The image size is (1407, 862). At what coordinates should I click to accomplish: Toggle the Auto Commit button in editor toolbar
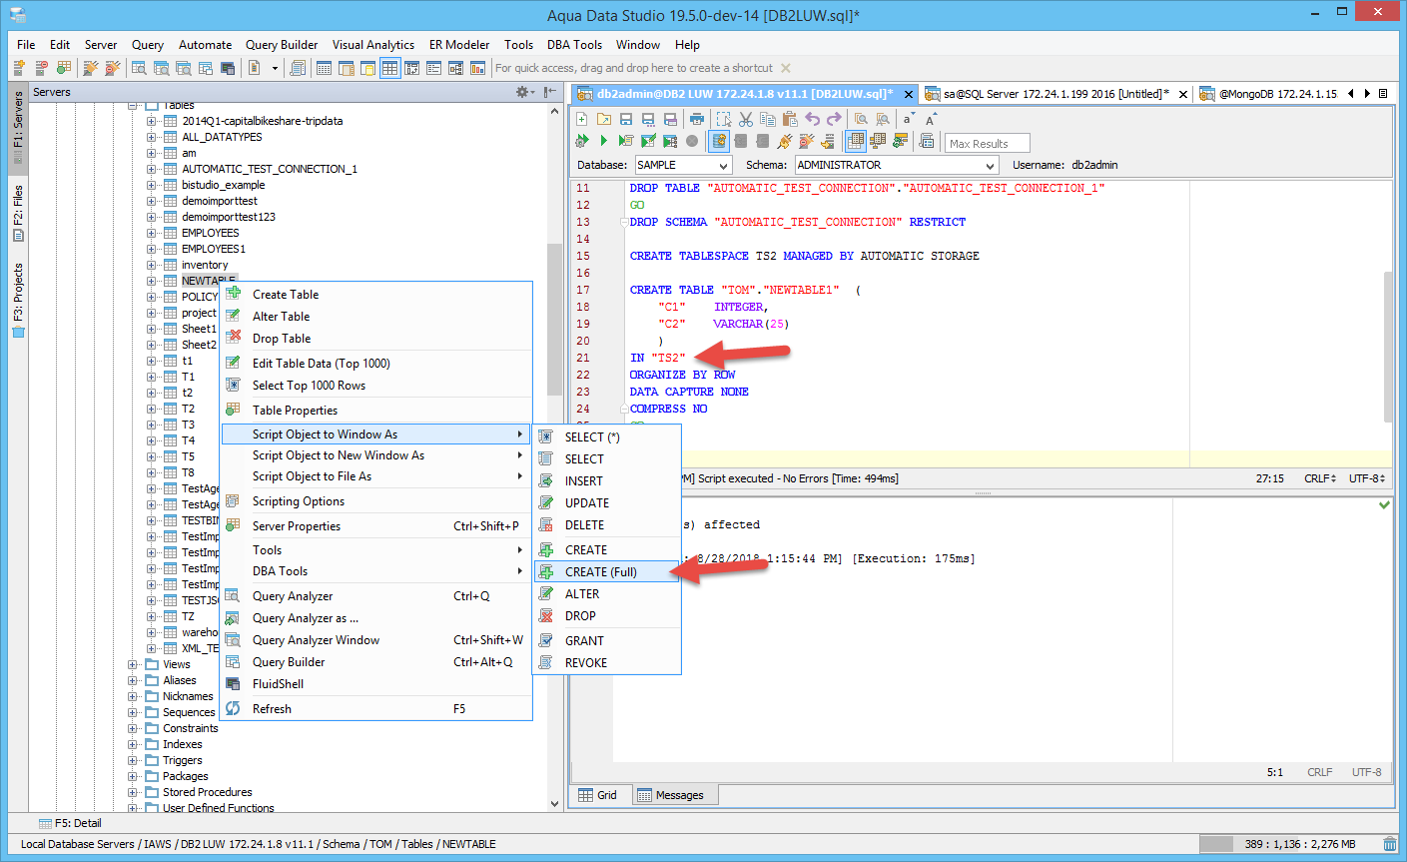coord(719,141)
